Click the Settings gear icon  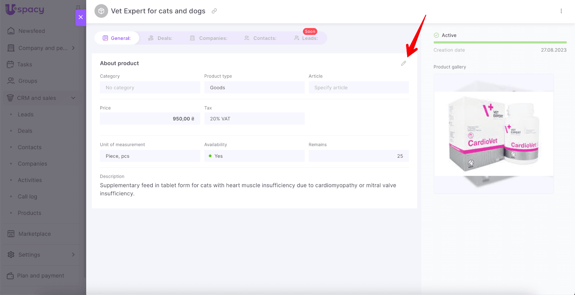tap(11, 255)
